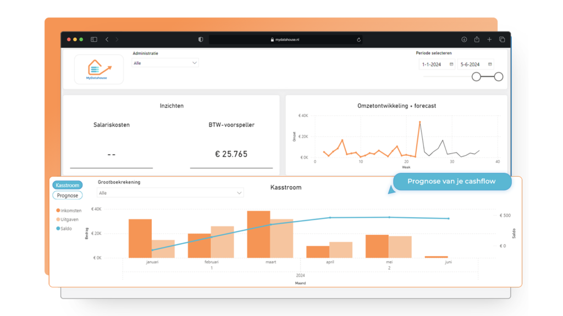
Task: Toggle Saldo series in legend
Action: 66,228
